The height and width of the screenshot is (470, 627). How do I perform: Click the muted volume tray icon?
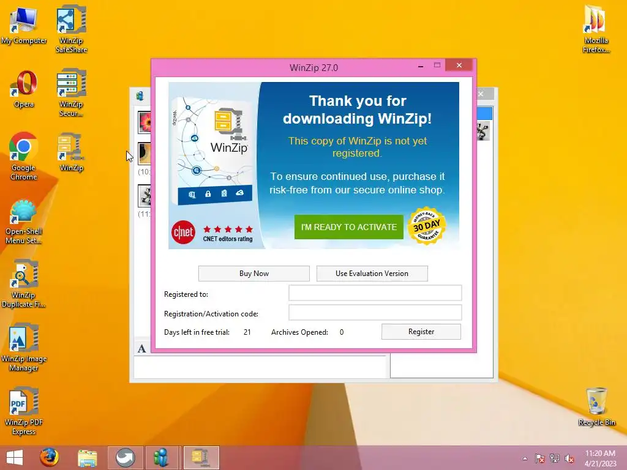coord(569,458)
